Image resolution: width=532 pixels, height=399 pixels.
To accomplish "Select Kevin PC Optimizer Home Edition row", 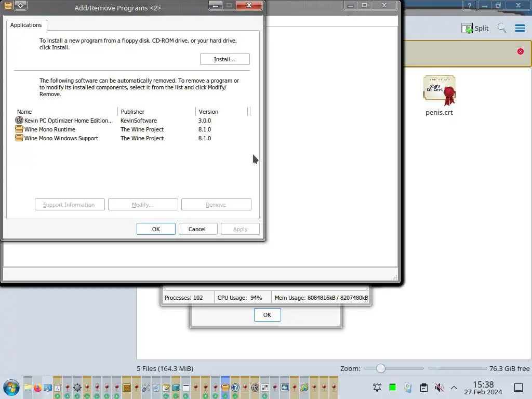I will (132, 121).
